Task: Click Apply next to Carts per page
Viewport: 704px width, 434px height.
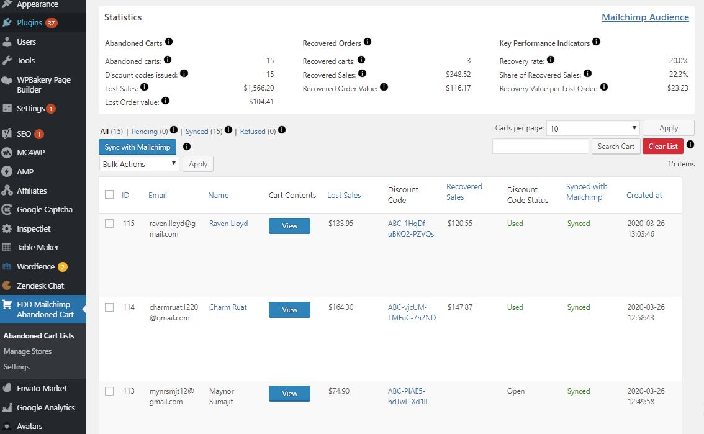Action: pos(669,128)
